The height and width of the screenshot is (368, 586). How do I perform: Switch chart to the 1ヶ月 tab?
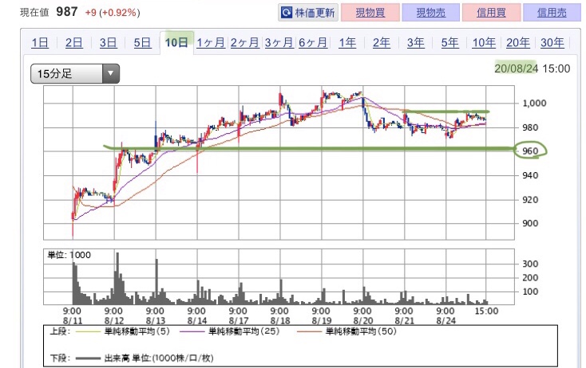click(211, 42)
